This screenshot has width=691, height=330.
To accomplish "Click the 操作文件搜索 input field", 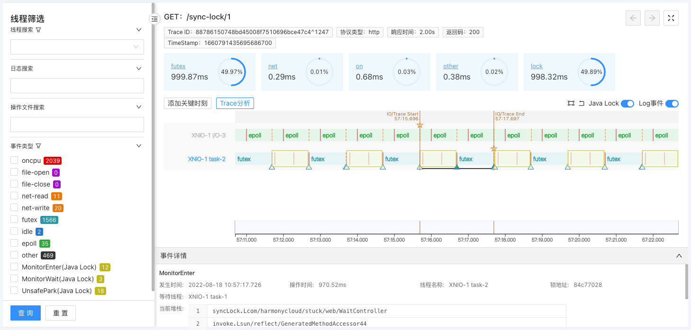I will [77, 125].
